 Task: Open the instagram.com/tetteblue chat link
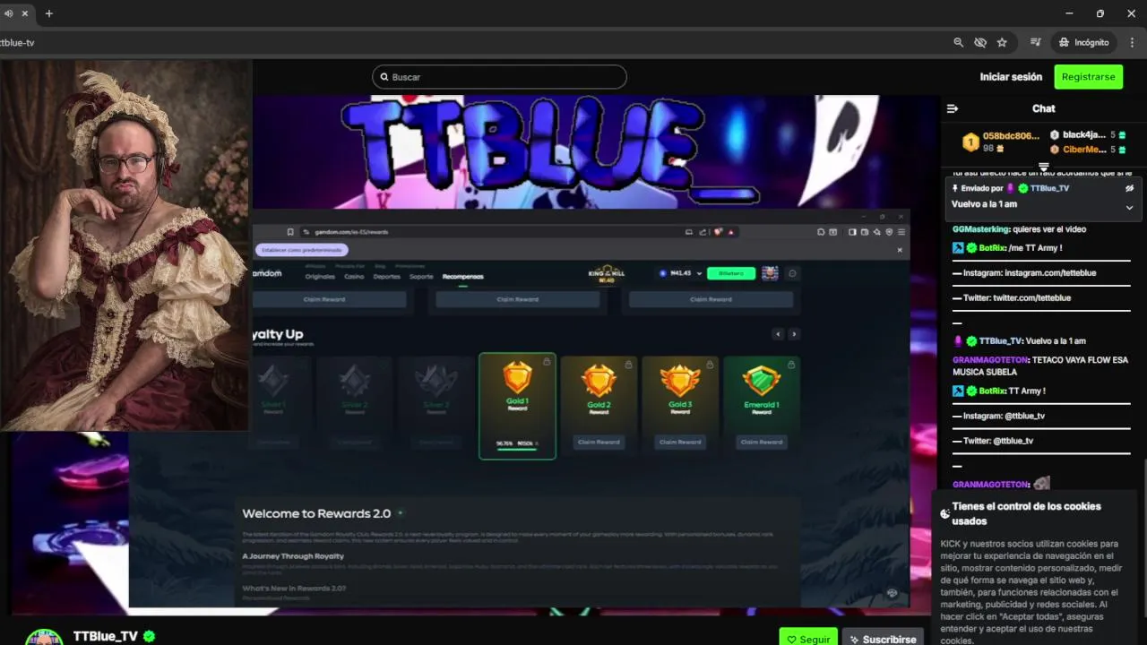coord(1050,272)
